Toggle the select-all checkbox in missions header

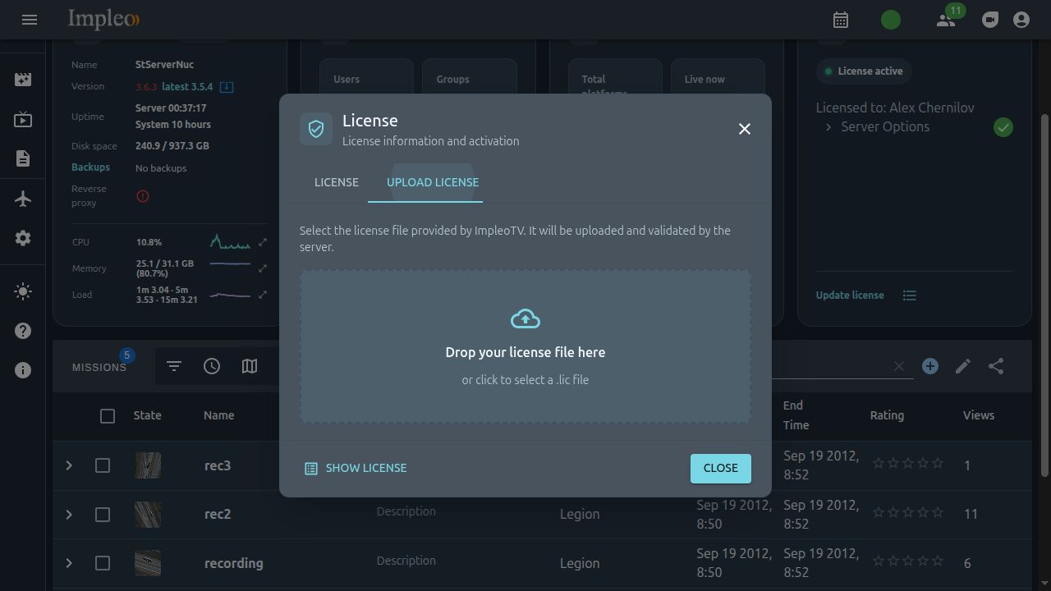[108, 416]
